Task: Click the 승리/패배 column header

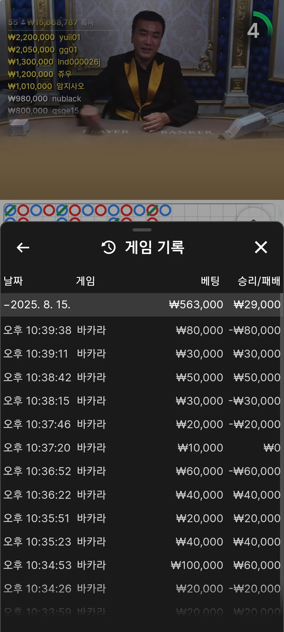Action: click(259, 281)
